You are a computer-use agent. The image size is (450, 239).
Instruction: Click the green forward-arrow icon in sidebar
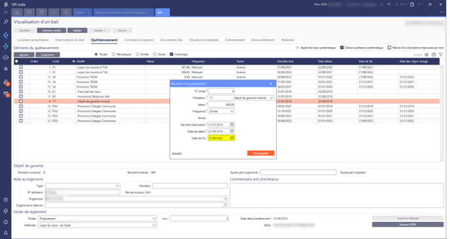click(5, 46)
